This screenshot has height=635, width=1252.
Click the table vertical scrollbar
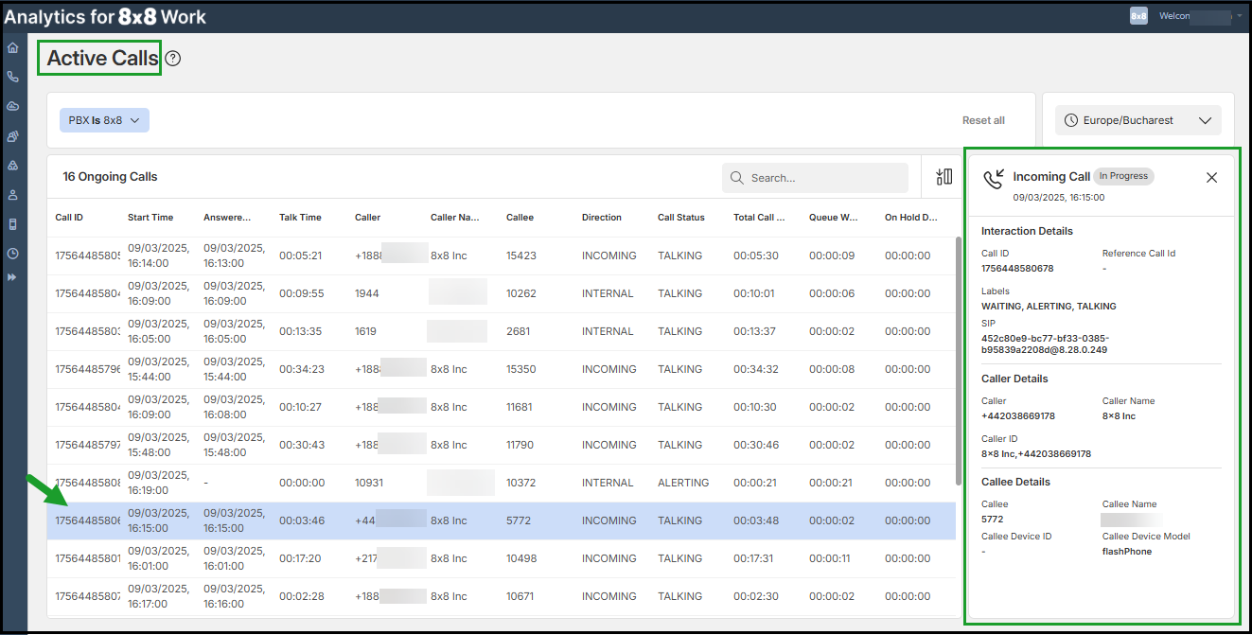pos(958,360)
